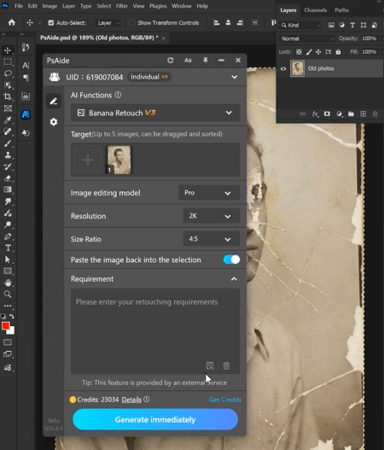Open the Normal blend mode dropdown

[x=306, y=38]
